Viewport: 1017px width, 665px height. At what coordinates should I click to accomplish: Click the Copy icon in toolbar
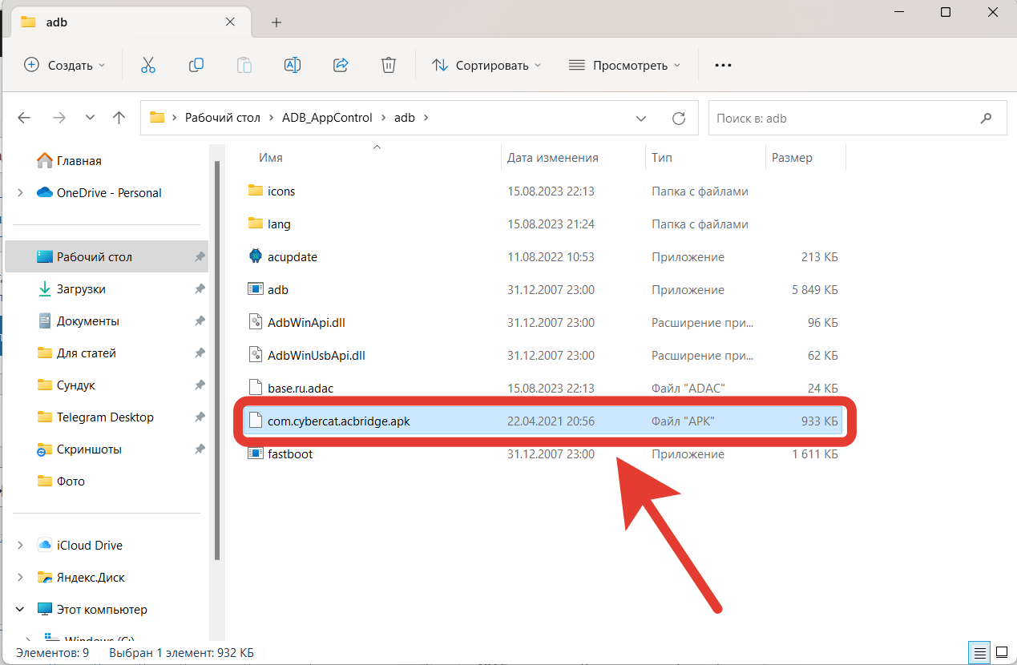(196, 65)
